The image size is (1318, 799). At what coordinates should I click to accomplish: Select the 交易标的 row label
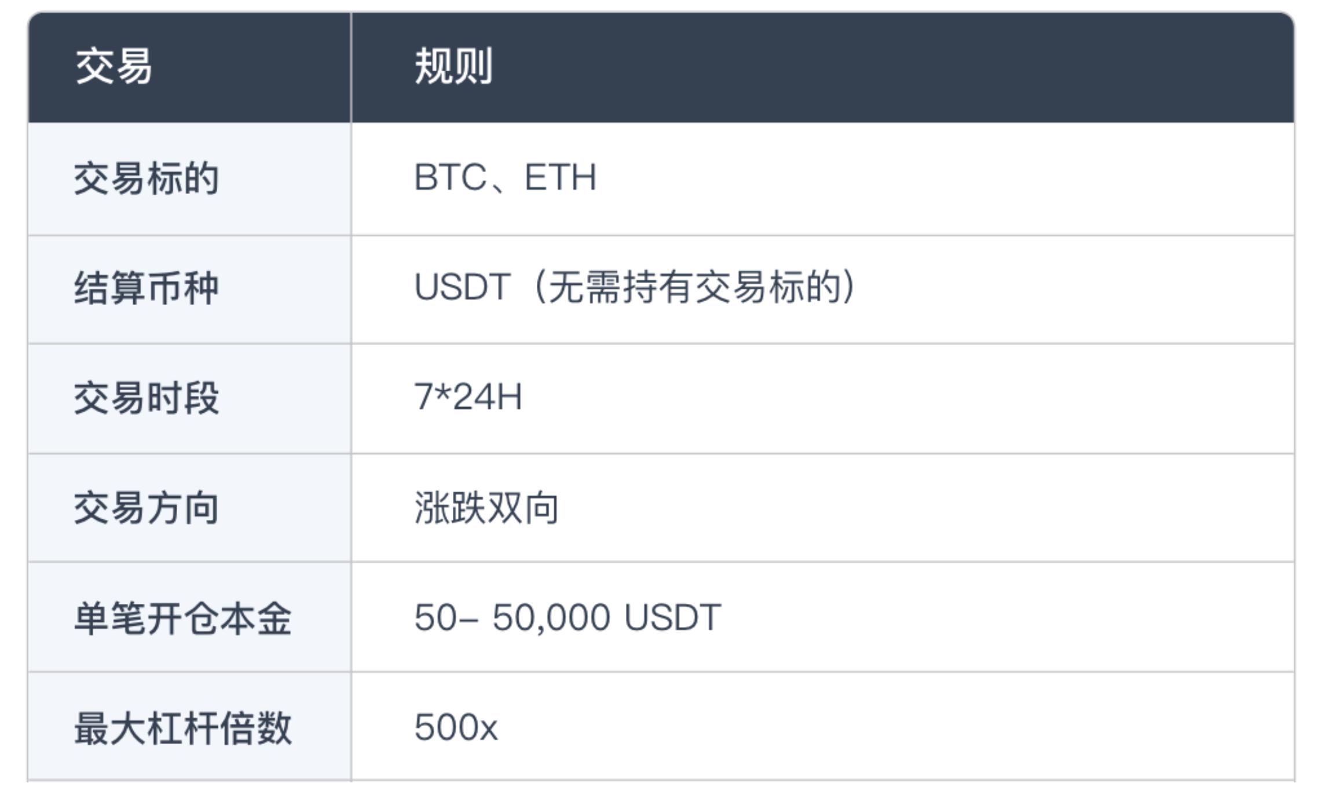point(147,178)
